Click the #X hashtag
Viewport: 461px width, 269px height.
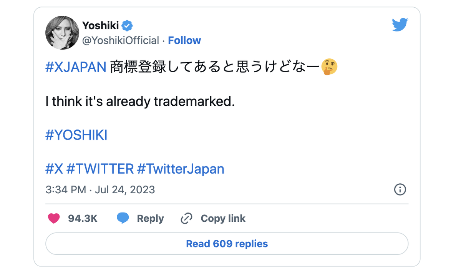click(54, 169)
